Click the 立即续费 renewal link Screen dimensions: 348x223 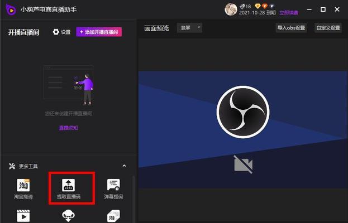point(289,13)
